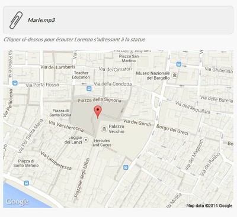Image resolution: width=237 pixels, height=217 pixels.
Task: Click the Borgo dei Greci street label
Action: tap(172, 129)
